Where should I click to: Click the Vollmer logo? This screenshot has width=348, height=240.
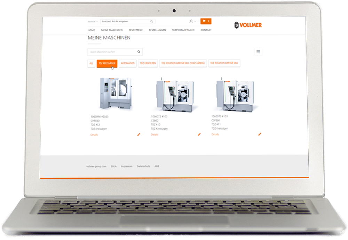pyautogui.click(x=248, y=25)
